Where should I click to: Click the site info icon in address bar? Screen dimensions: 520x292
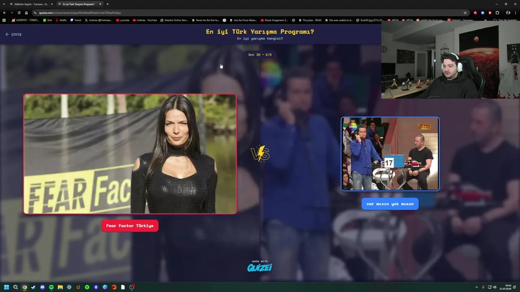pos(35,13)
